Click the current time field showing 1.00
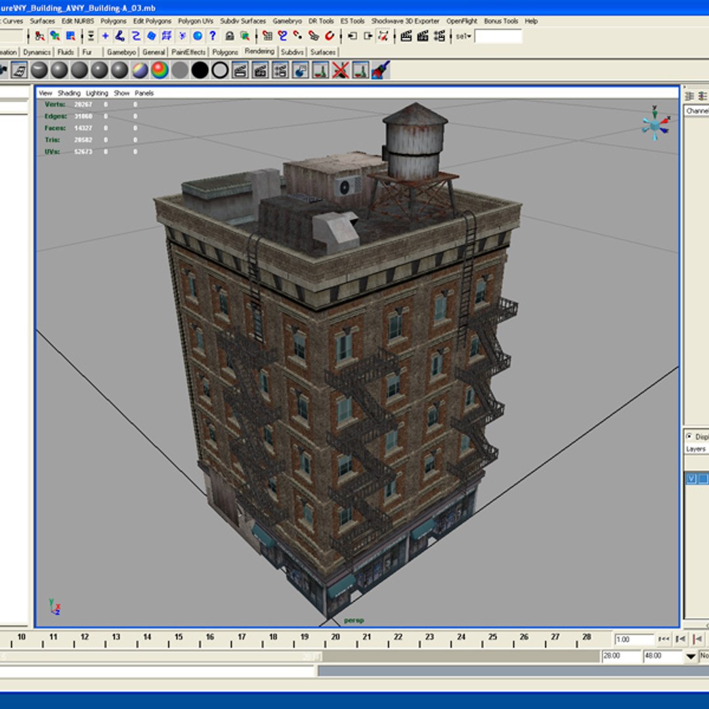 (634, 639)
